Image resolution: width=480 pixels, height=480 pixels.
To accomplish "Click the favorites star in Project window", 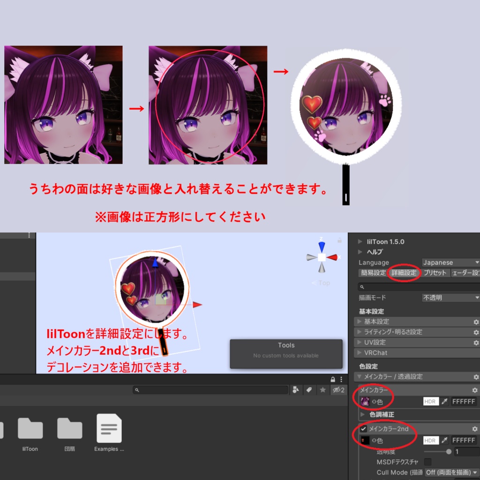I will click(322, 389).
